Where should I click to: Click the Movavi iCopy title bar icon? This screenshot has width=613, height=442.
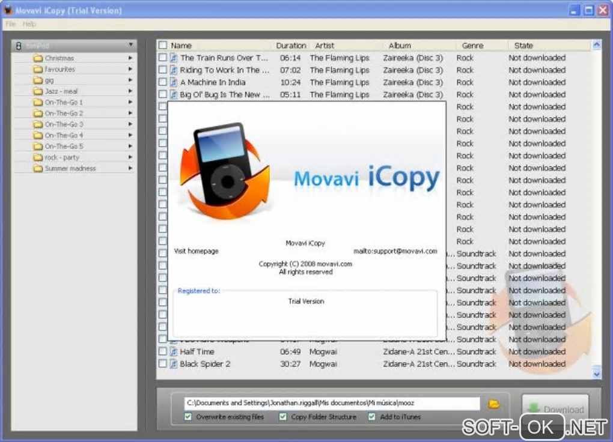click(x=7, y=10)
